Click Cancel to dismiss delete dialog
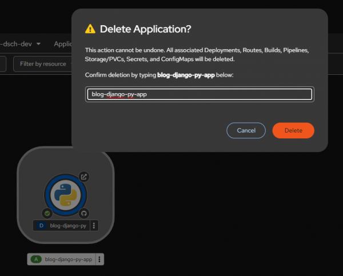This screenshot has height=276, width=343. [x=246, y=130]
